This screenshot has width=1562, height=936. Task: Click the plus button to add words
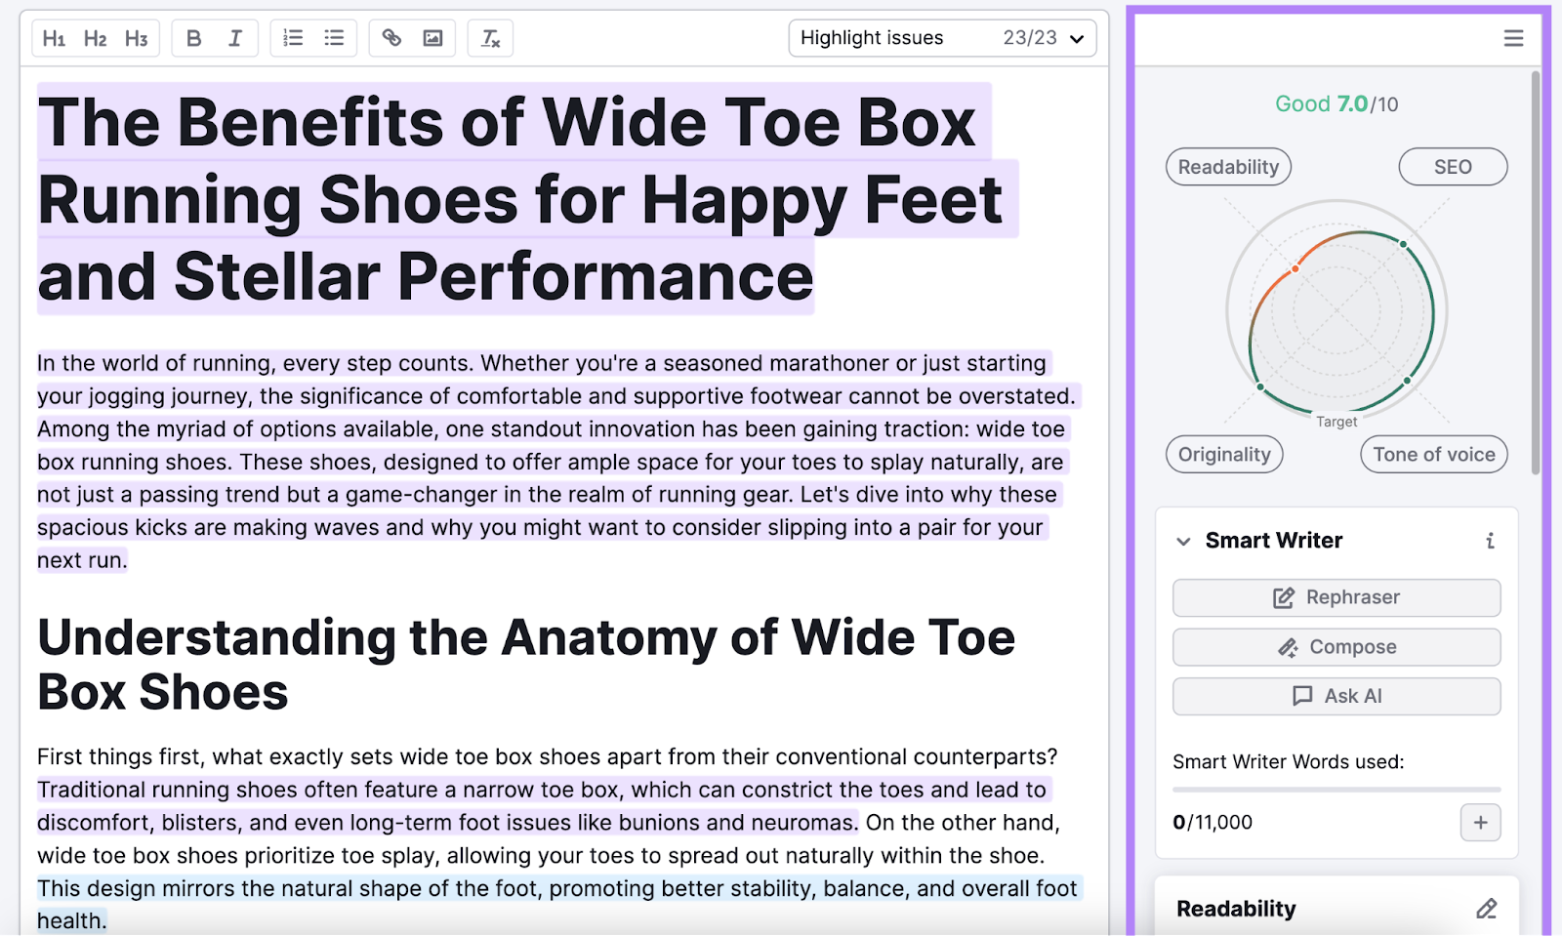(1480, 823)
